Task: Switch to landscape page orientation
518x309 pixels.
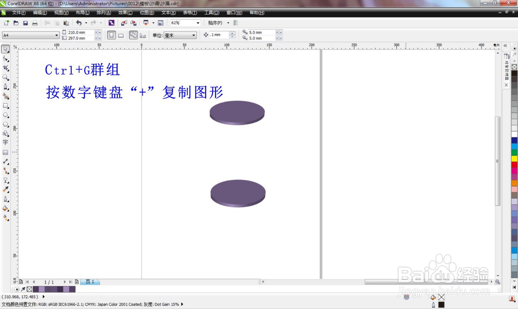Action: (x=120, y=35)
